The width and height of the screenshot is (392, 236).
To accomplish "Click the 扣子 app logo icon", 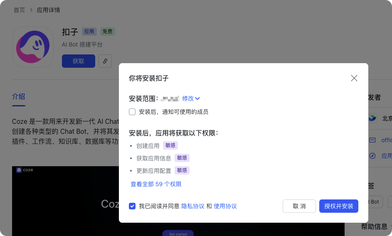I will tap(33, 47).
